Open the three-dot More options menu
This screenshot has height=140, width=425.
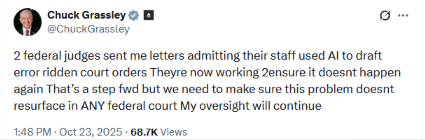(x=403, y=16)
